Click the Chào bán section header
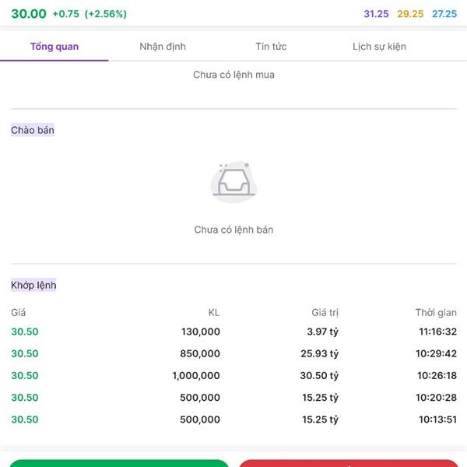The width and height of the screenshot is (467, 467). [x=33, y=130]
